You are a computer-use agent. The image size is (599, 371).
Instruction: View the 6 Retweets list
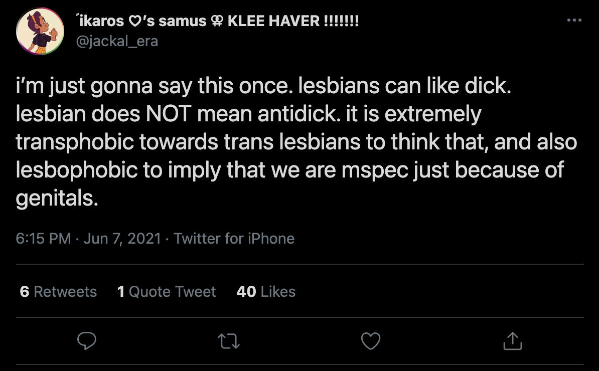point(58,291)
